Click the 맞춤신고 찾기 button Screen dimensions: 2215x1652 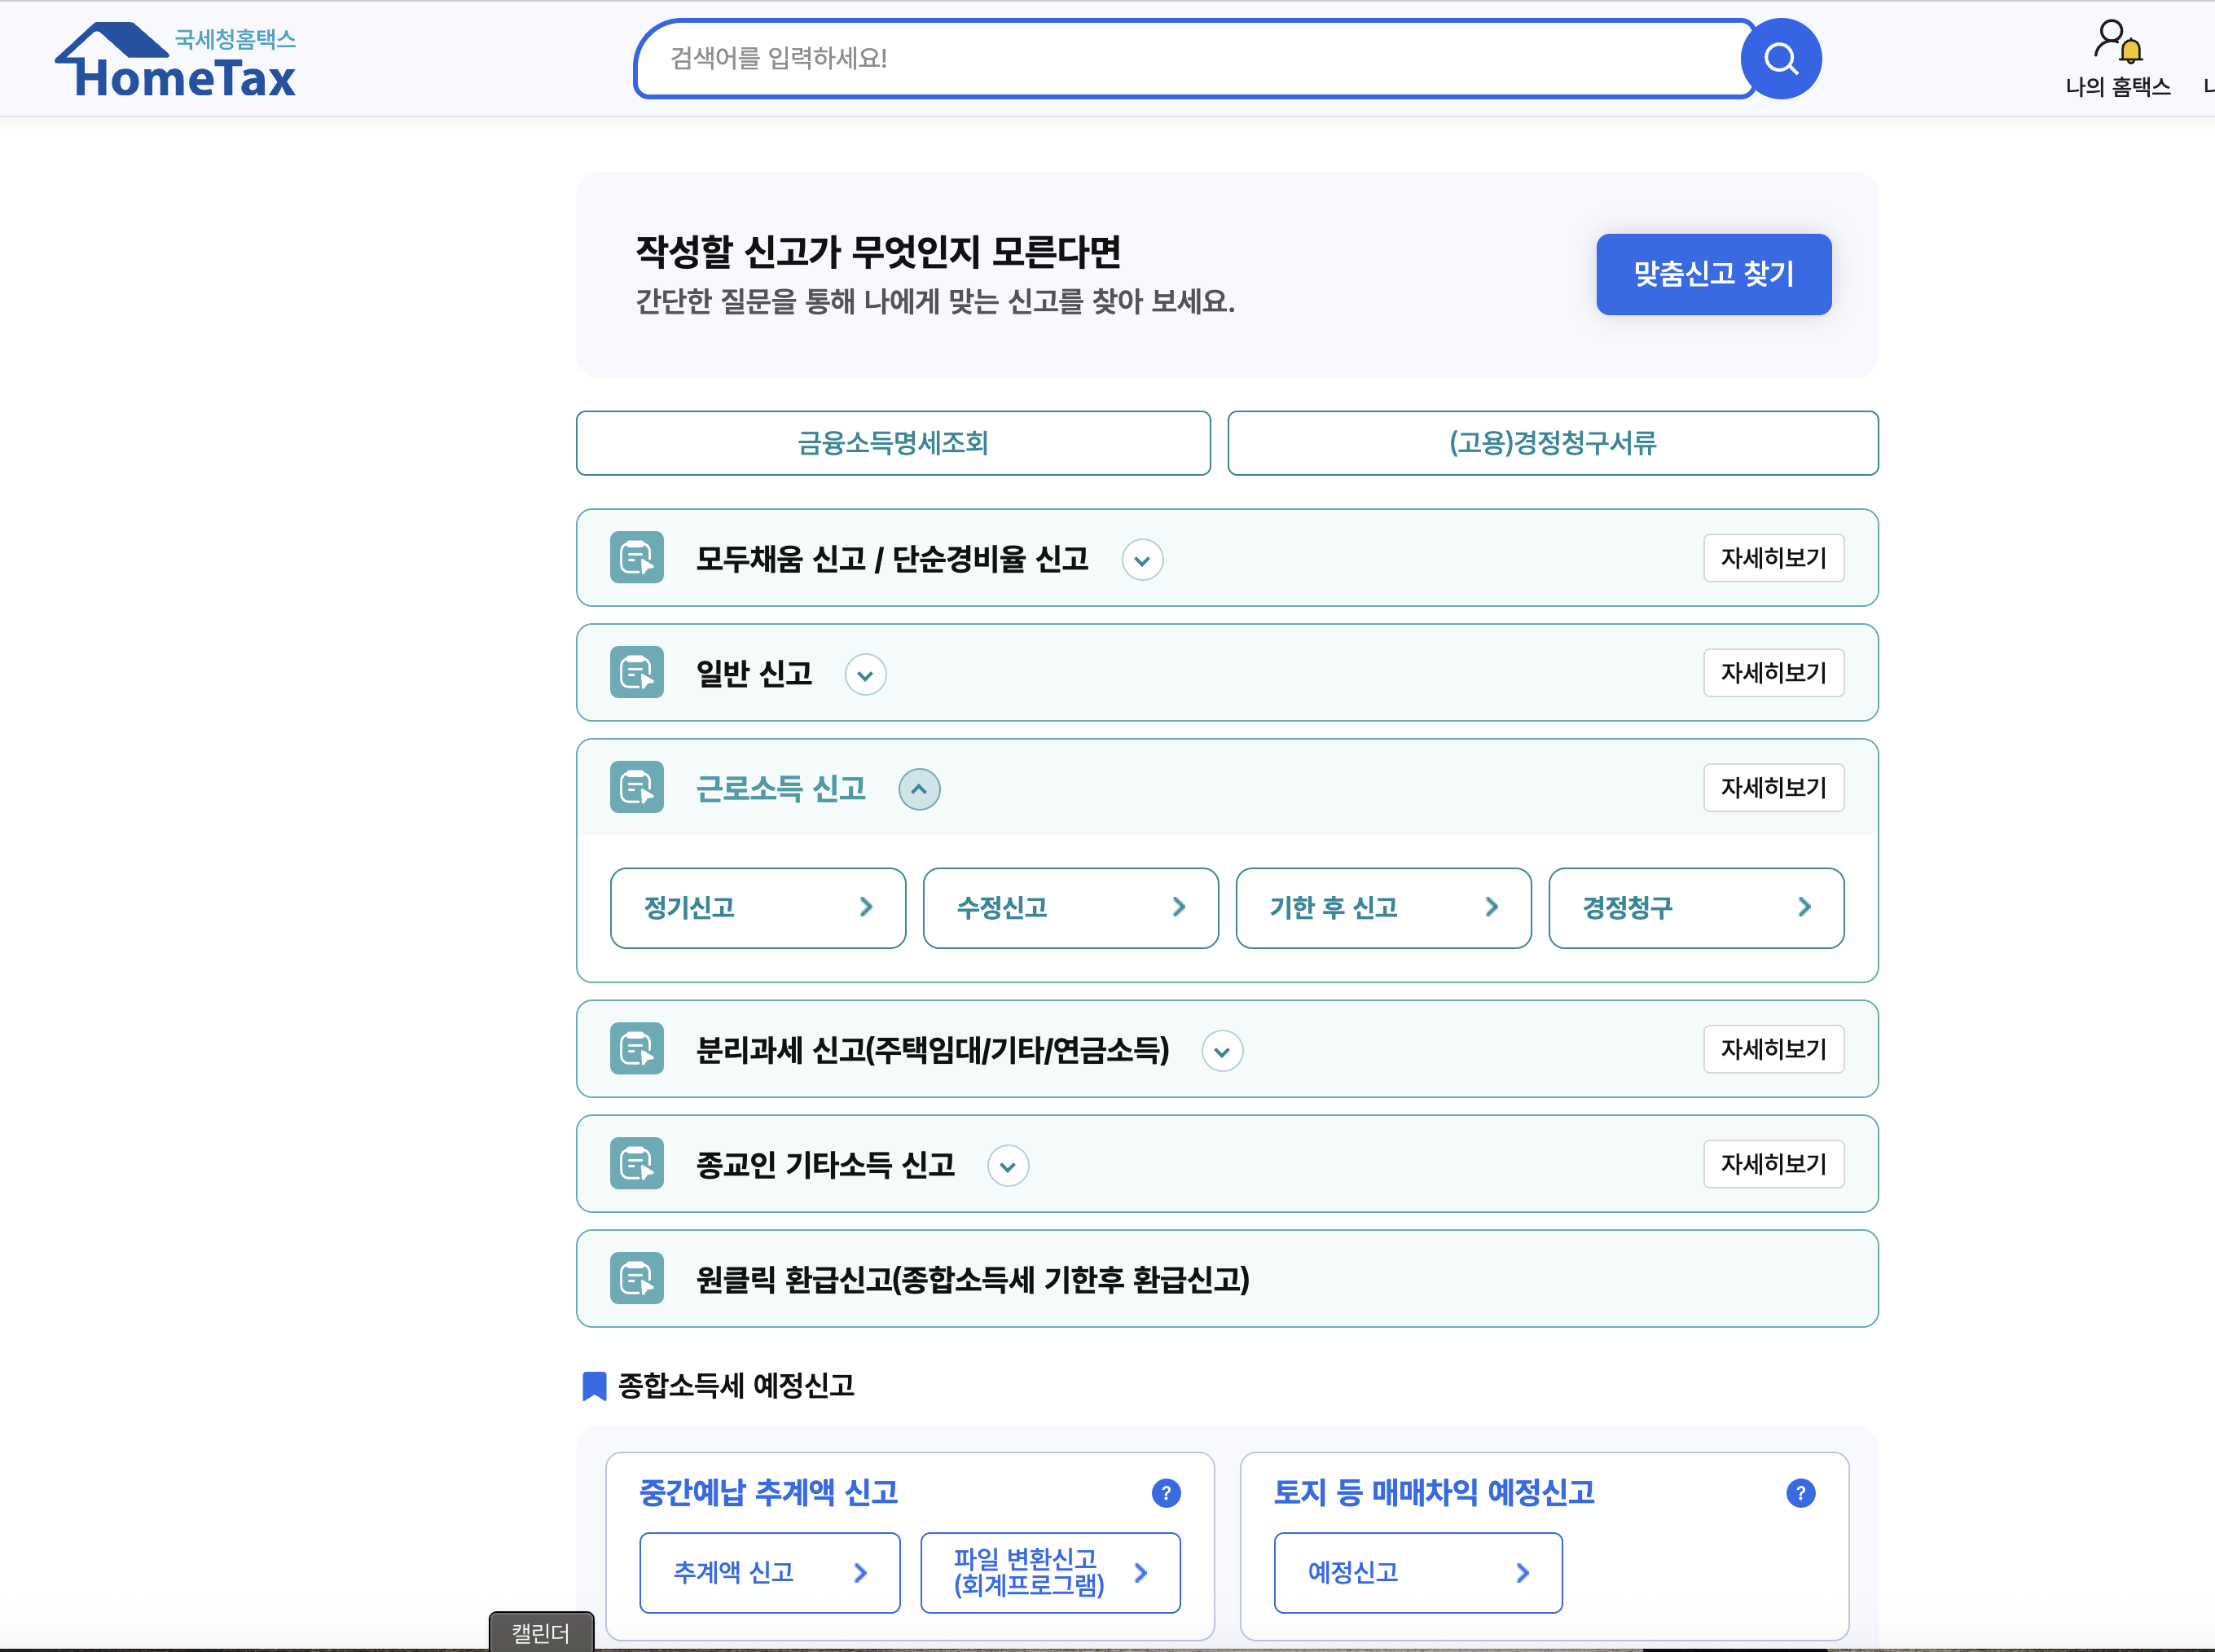pyautogui.click(x=1712, y=274)
